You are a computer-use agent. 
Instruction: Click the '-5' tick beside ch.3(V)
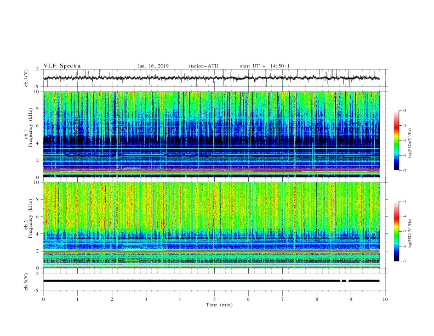pyautogui.click(x=37, y=290)
